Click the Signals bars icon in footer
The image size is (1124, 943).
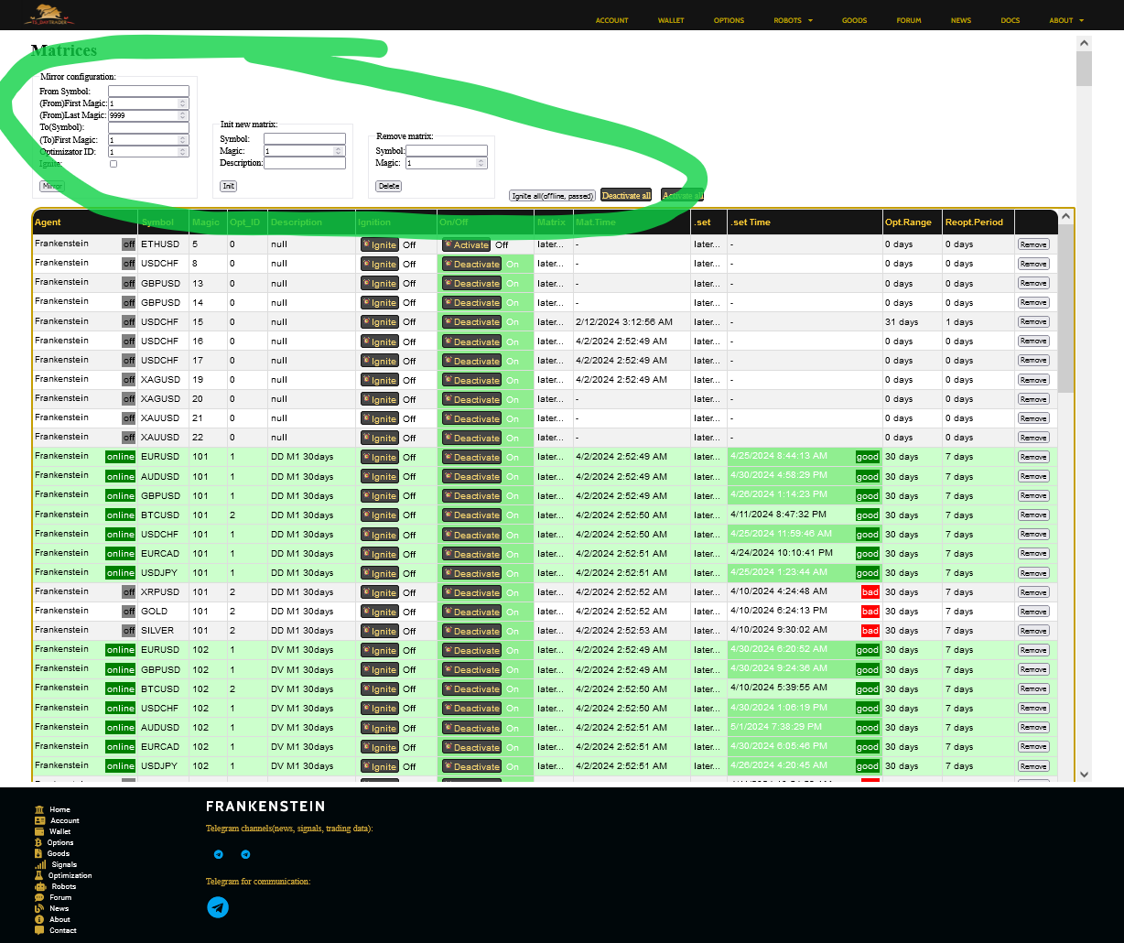tap(40, 864)
